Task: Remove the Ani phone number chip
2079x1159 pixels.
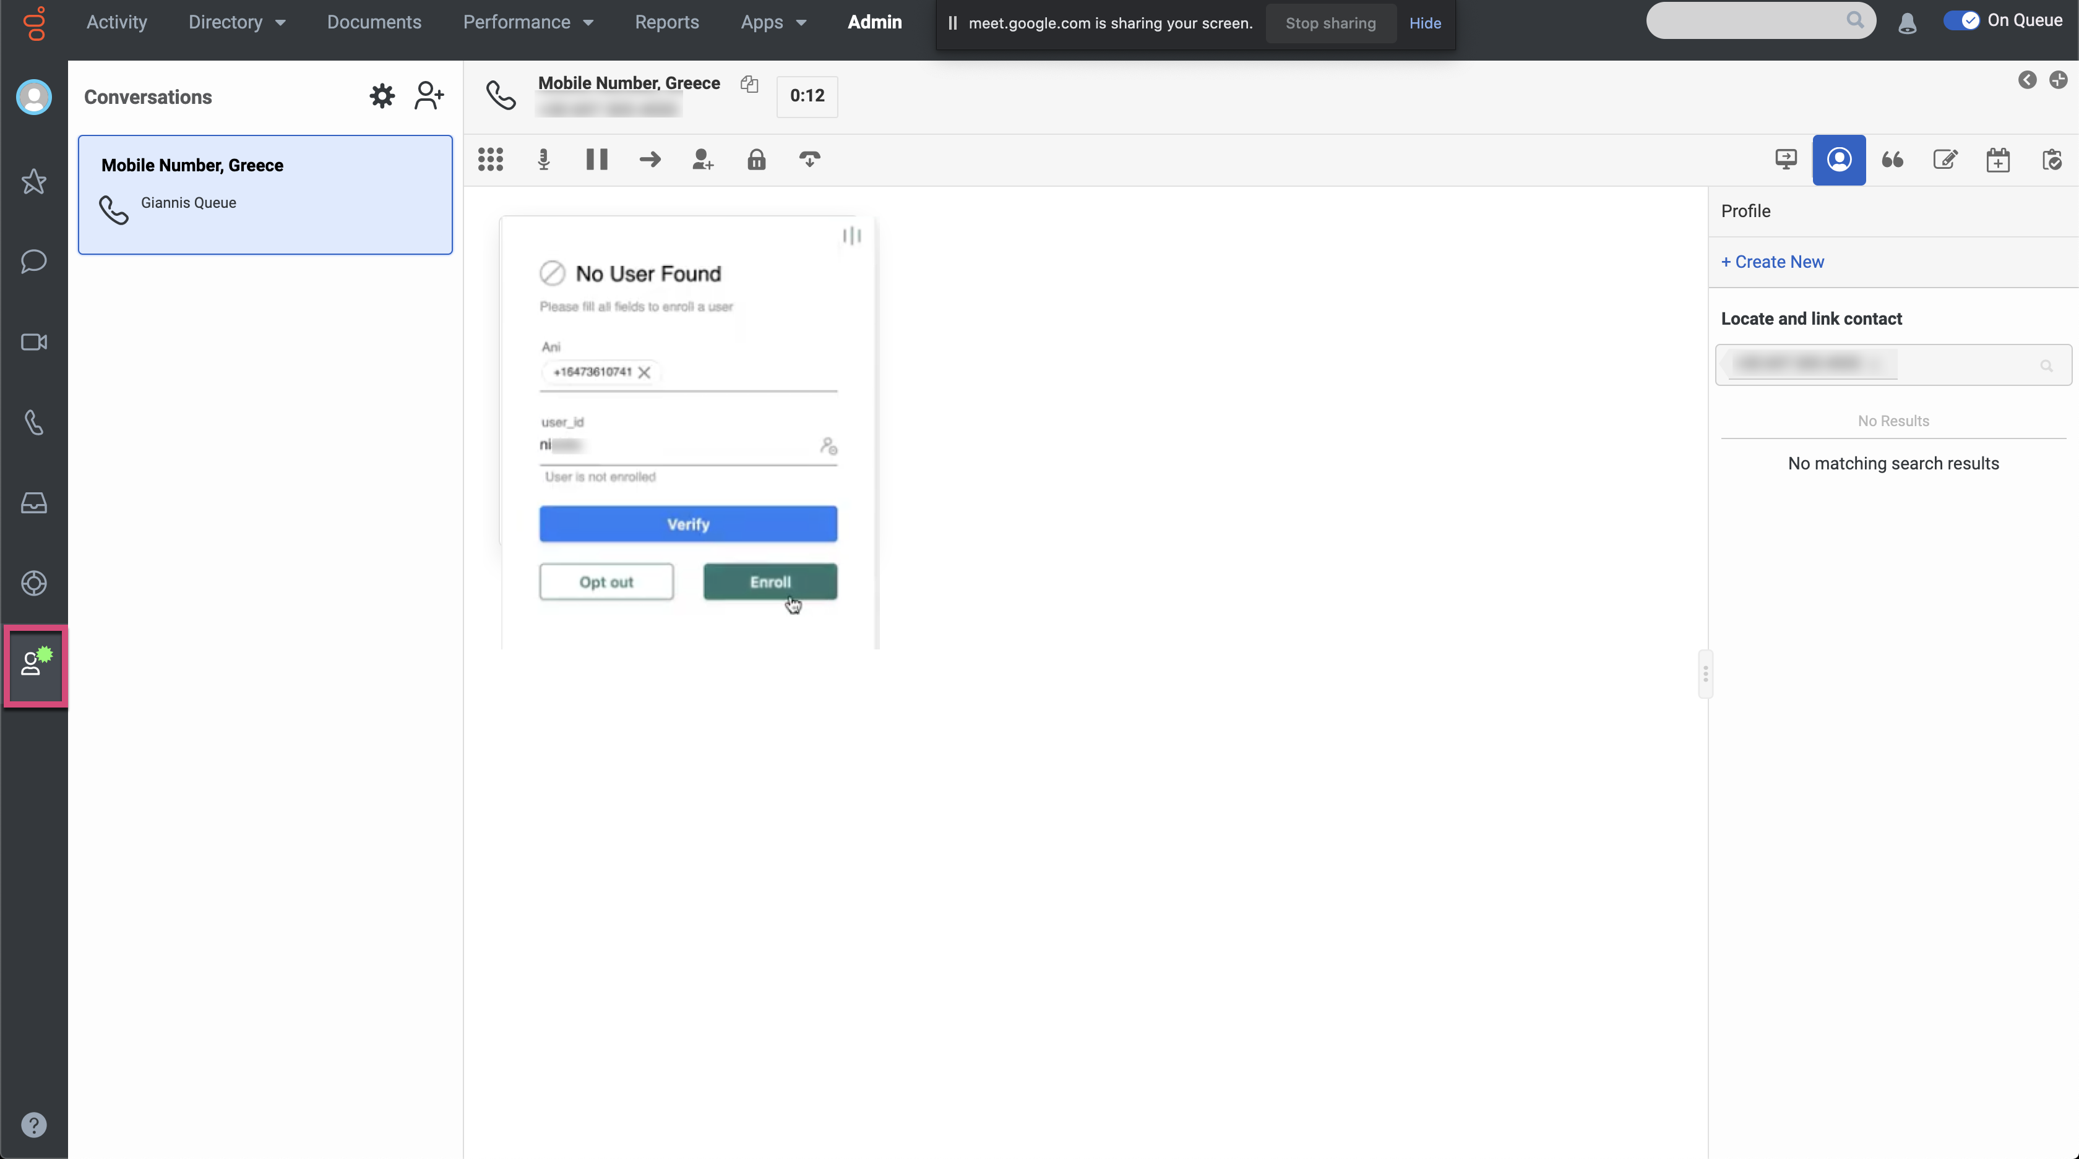Action: coord(644,372)
